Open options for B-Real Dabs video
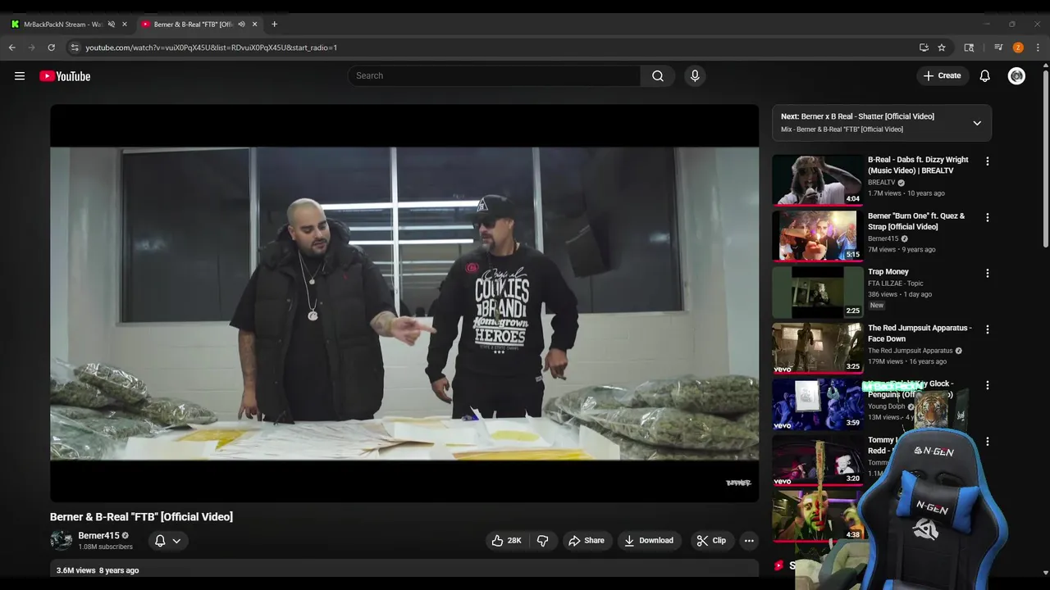Screen dimensions: 1050x590 pos(988,161)
